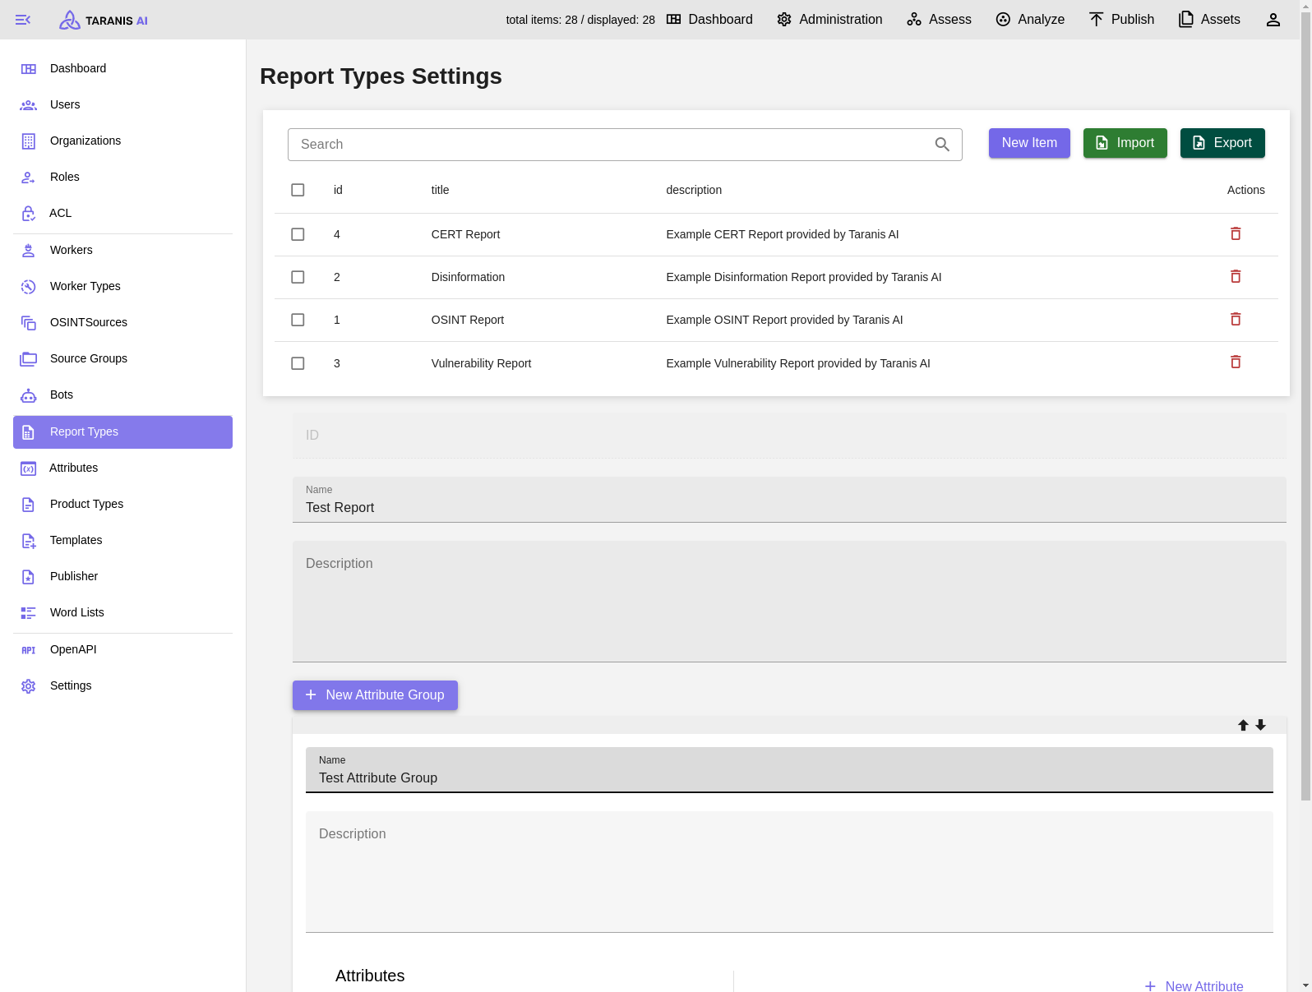1312x992 pixels.
Task: Click the Dashboard sidebar icon
Action: coord(29,69)
